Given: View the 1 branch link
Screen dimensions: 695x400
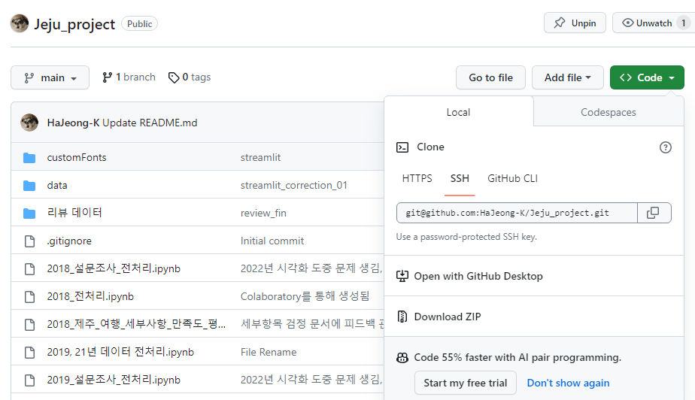Looking at the screenshot, I should click(129, 77).
